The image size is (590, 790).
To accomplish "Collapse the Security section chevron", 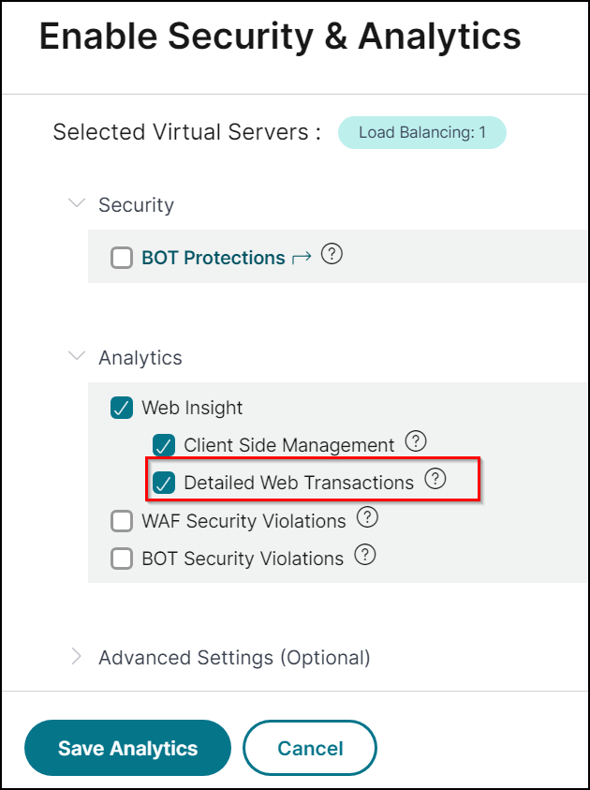I will (x=77, y=203).
